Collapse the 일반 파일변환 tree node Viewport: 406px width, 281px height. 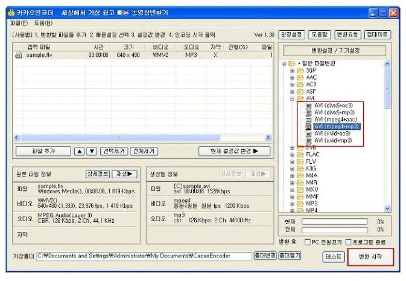284,64
